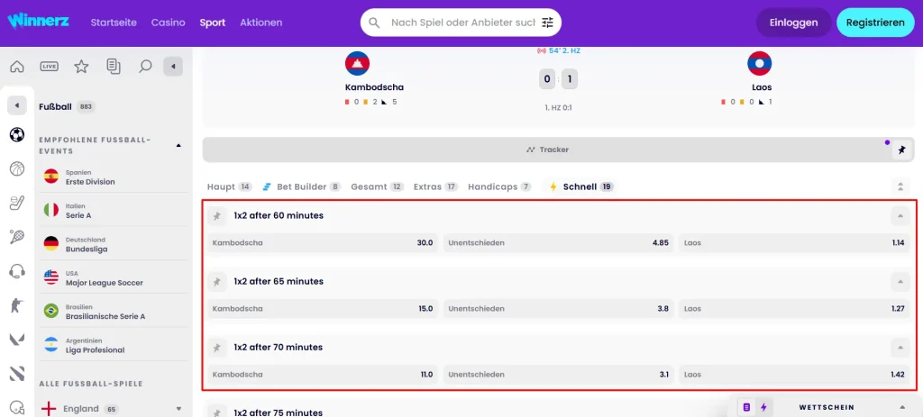Open Brasilianische Serie A league
This screenshot has height=417, width=923.
(113, 311)
